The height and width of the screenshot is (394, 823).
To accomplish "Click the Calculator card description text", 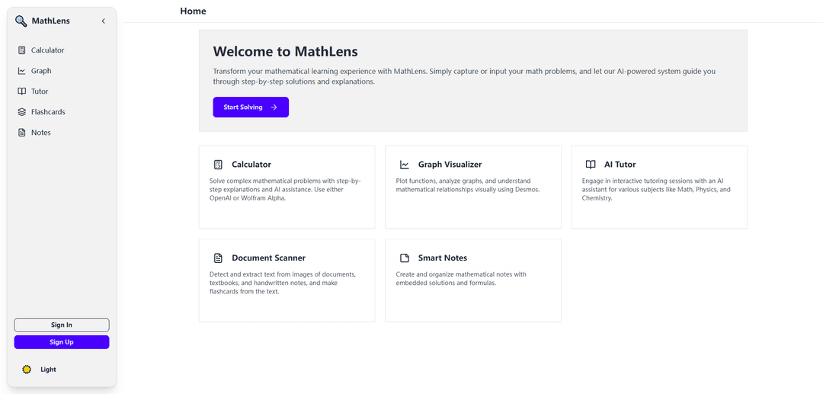I will (x=285, y=190).
